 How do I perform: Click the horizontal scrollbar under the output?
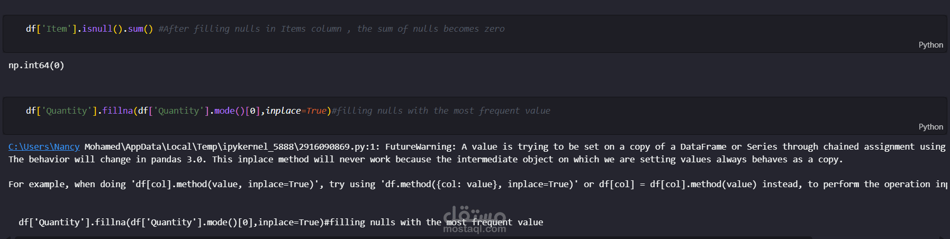pos(413,237)
